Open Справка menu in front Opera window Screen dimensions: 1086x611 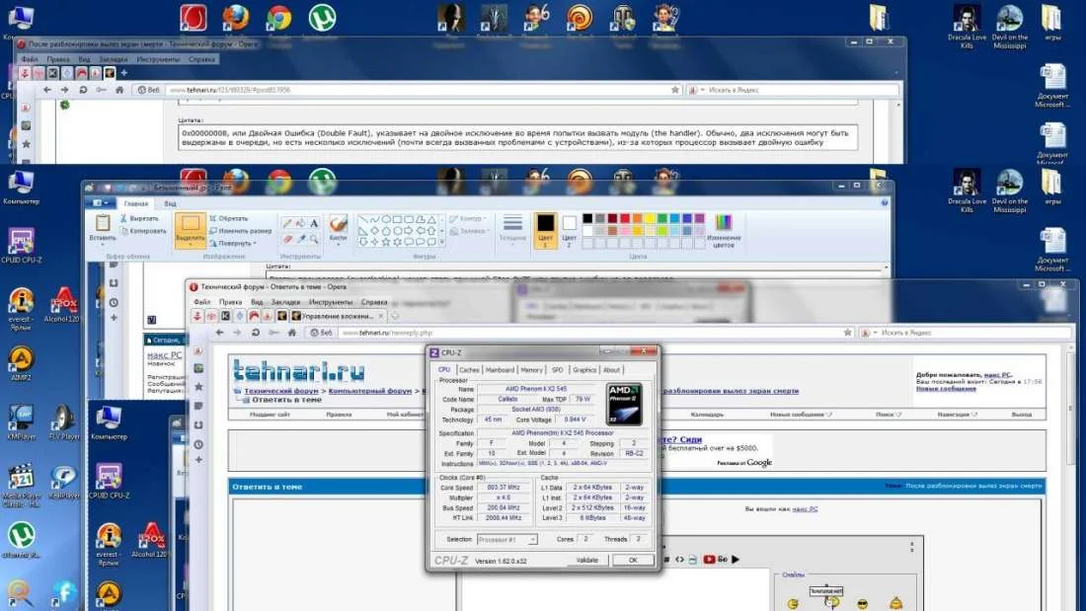(x=374, y=302)
